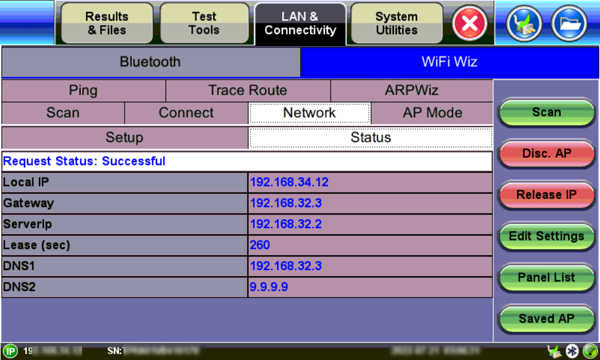Image resolution: width=600 pixels, height=360 pixels.
Task: Select the ServerIp value 192.168.32.2
Action: (286, 224)
